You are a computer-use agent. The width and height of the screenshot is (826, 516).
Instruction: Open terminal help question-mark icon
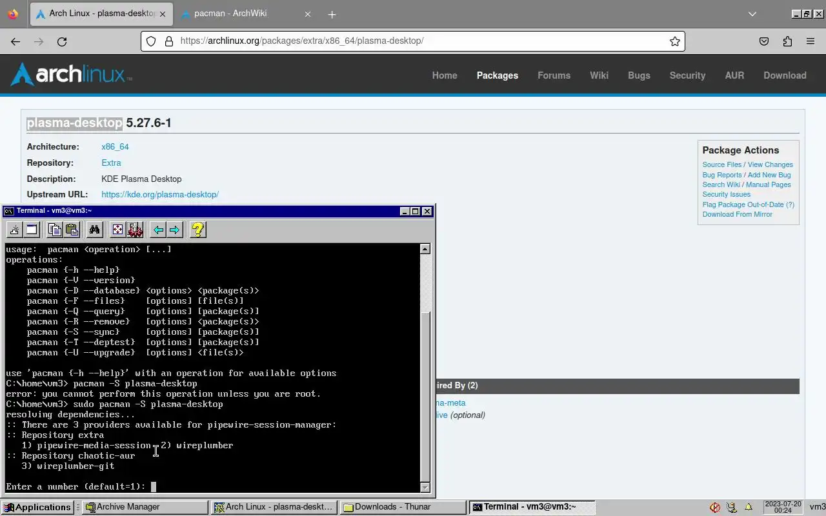pos(198,230)
